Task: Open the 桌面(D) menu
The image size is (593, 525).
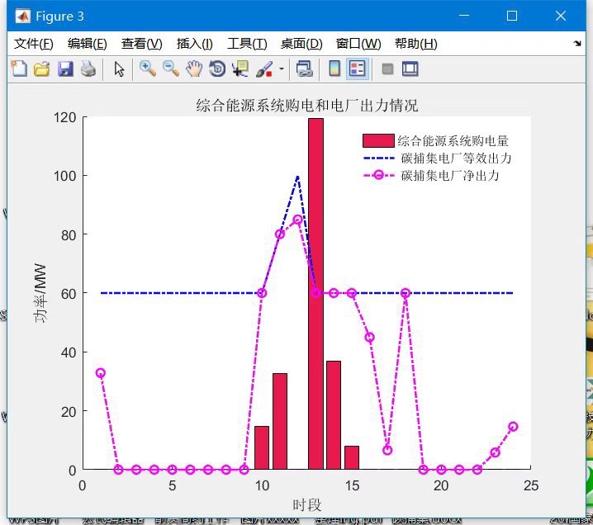Action: coord(301,44)
